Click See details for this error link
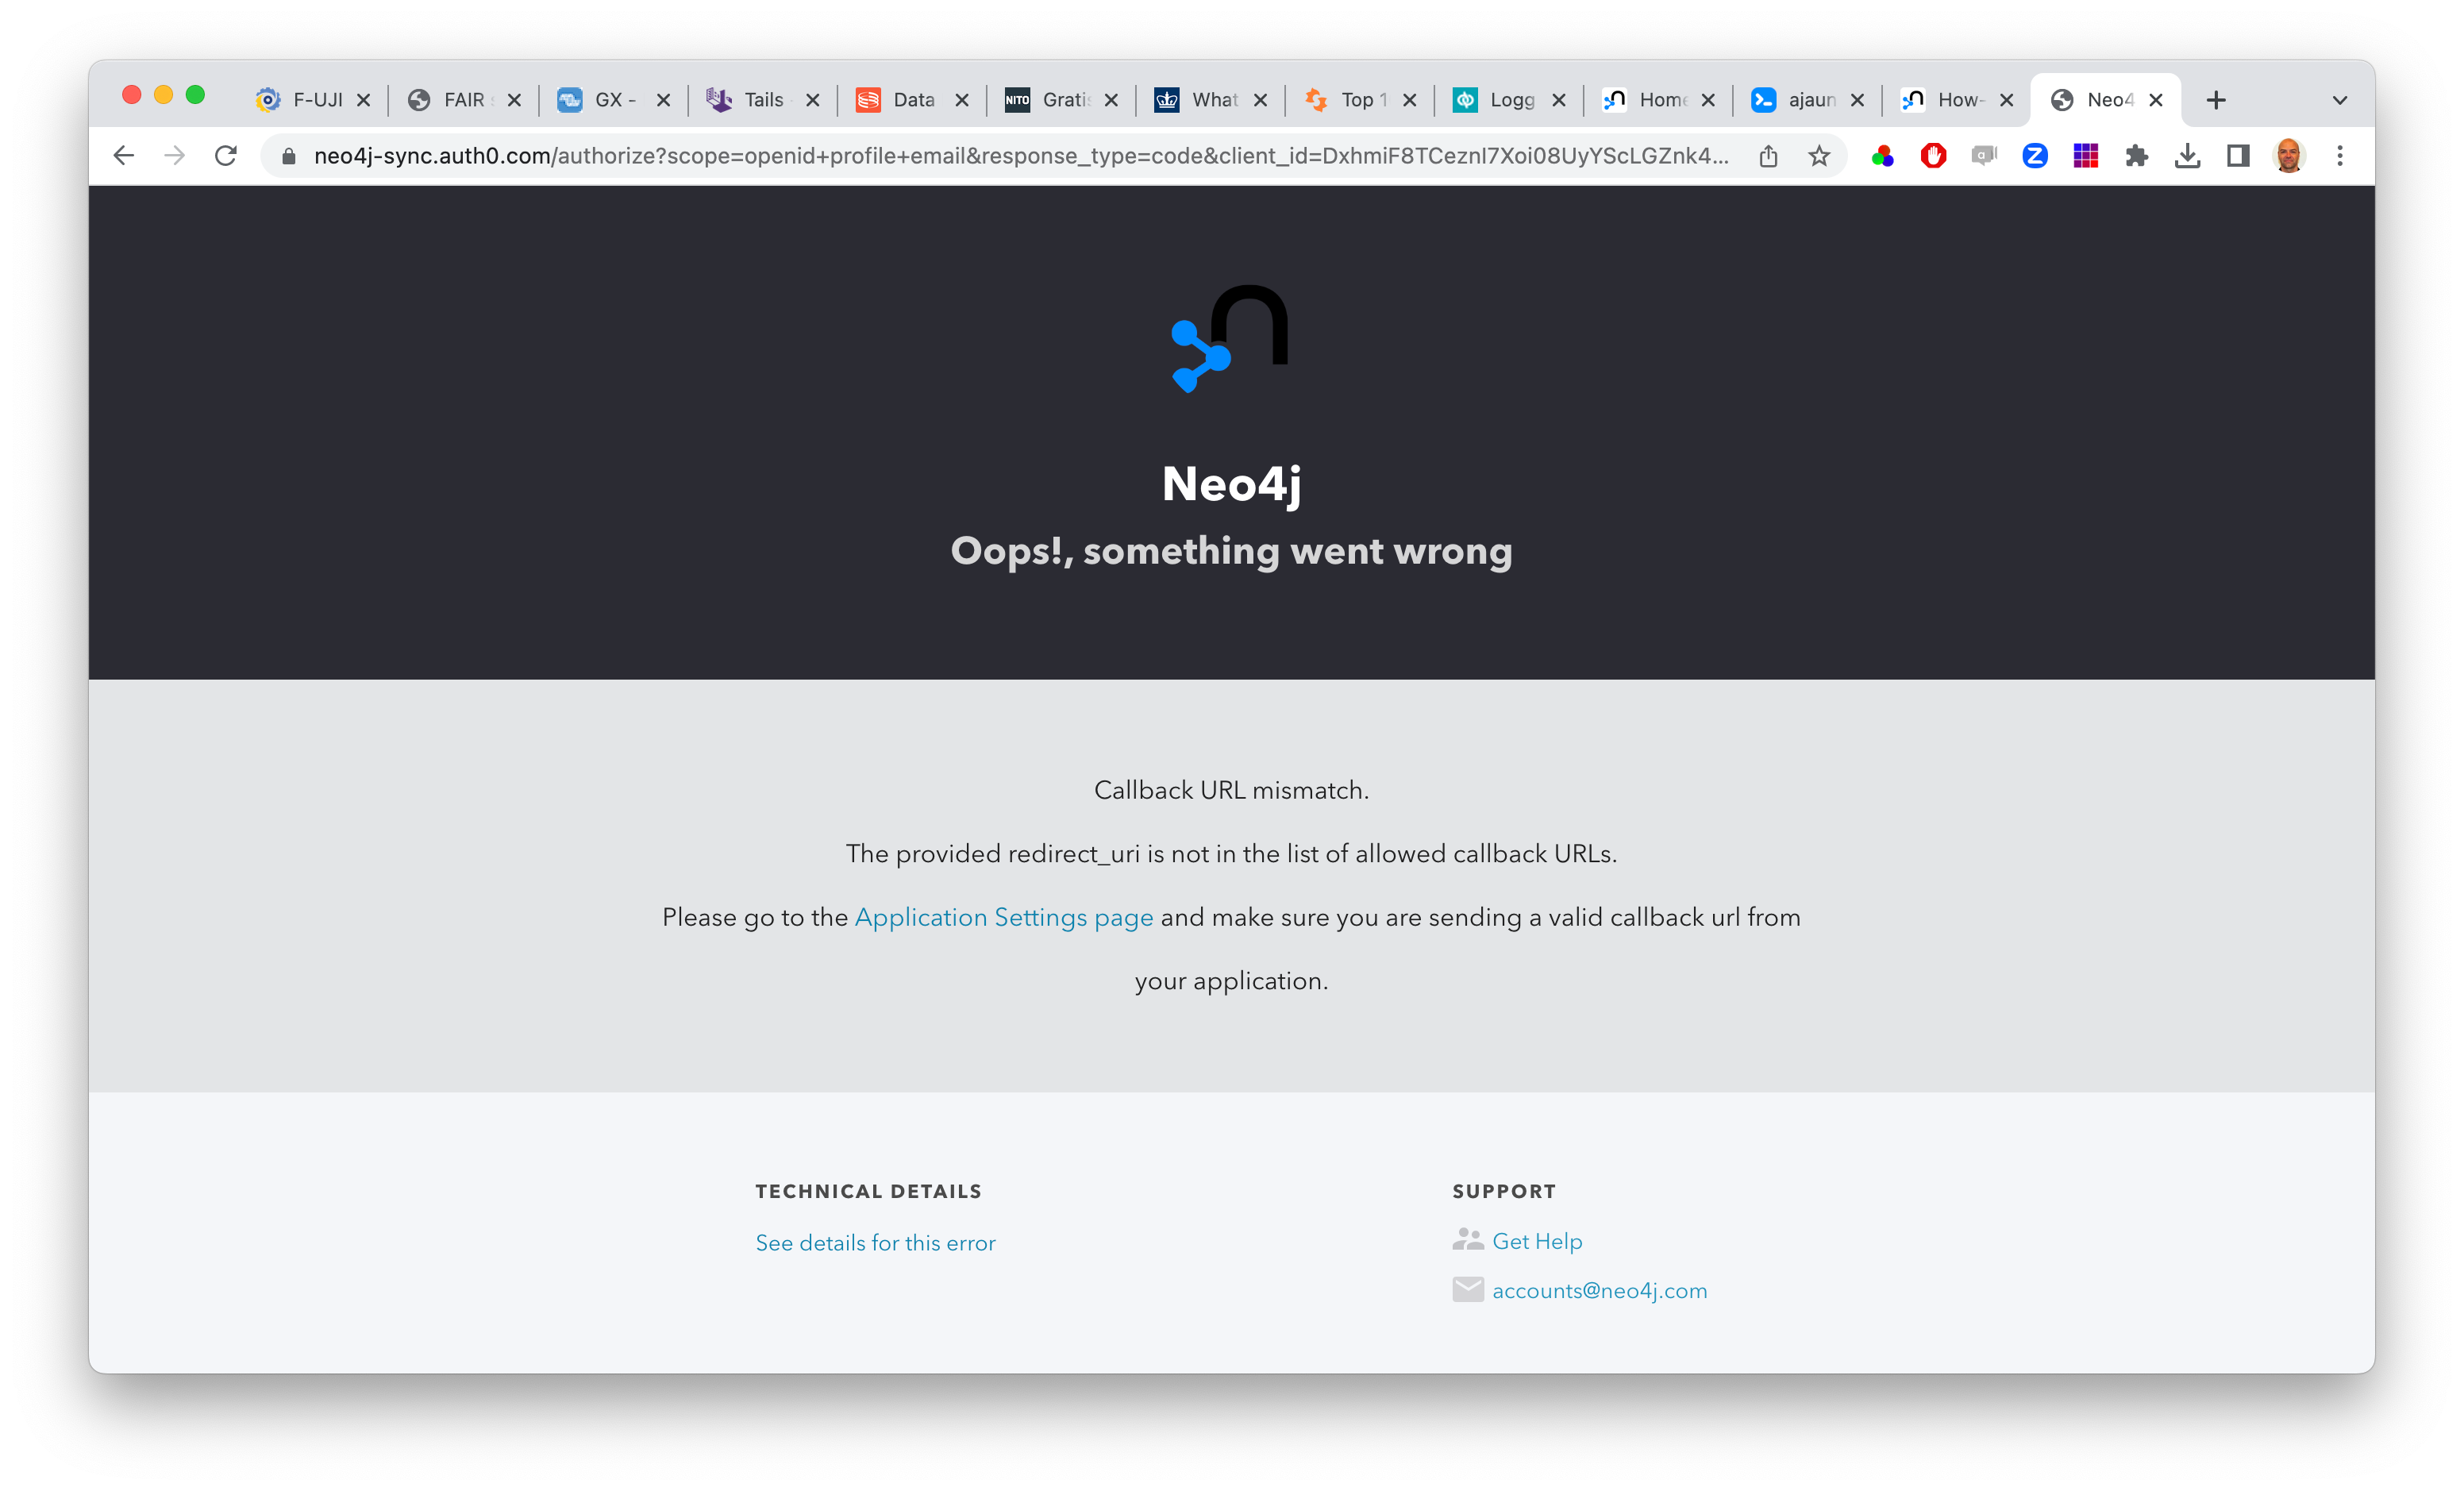This screenshot has width=2464, height=1491. [875, 1242]
